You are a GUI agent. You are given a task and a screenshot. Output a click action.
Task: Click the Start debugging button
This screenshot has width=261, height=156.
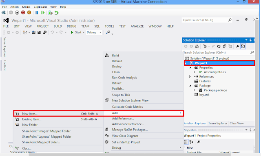76,32
